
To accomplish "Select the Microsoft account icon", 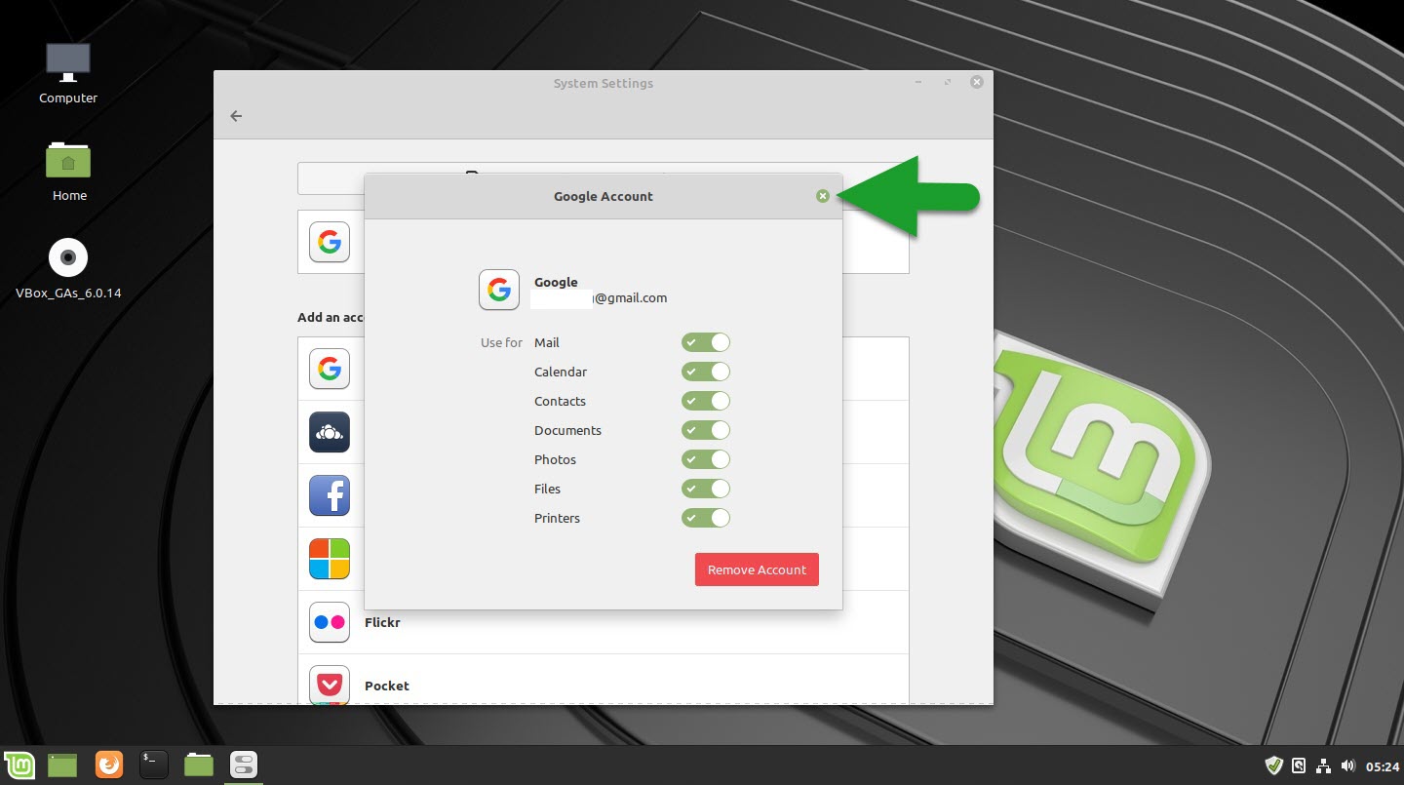I will point(330,559).
